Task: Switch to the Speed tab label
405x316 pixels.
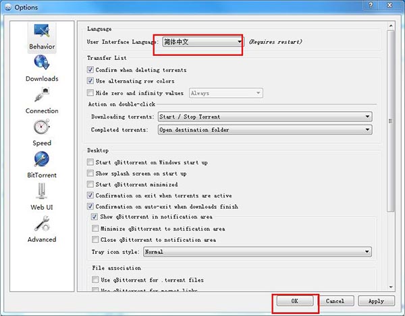Action: (42, 143)
